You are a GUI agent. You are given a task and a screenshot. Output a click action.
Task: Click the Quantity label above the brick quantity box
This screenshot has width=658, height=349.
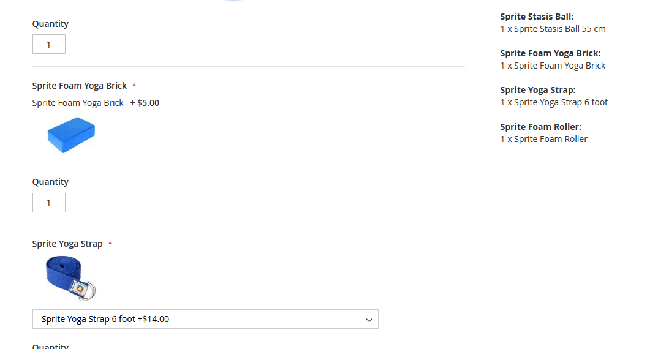tap(50, 182)
